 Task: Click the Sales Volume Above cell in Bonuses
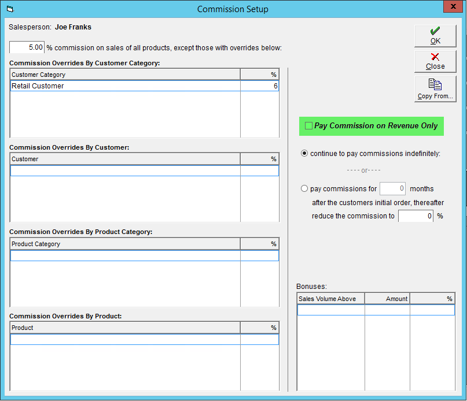pyautogui.click(x=331, y=310)
